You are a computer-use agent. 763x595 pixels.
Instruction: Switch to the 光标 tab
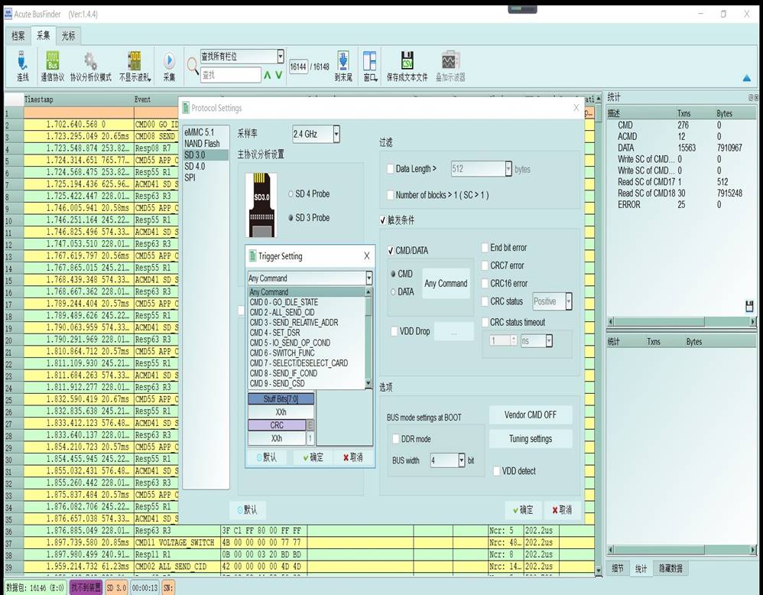[x=68, y=36]
